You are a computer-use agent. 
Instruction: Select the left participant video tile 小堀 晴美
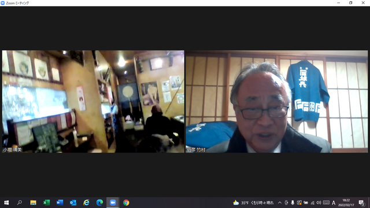pos(93,102)
